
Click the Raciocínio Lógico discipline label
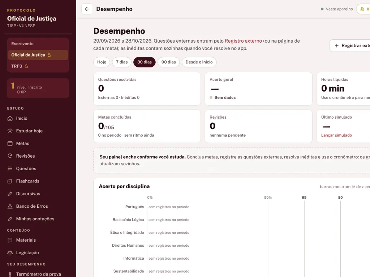(128, 220)
